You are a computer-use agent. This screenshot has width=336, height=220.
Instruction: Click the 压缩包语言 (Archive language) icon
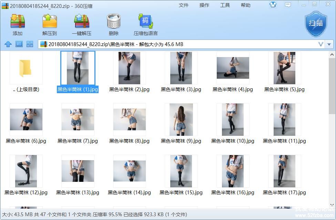click(x=146, y=21)
